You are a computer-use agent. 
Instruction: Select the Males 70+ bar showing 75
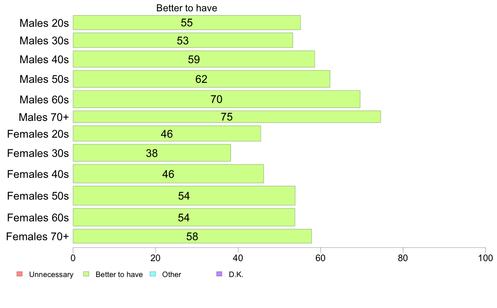[x=227, y=117]
